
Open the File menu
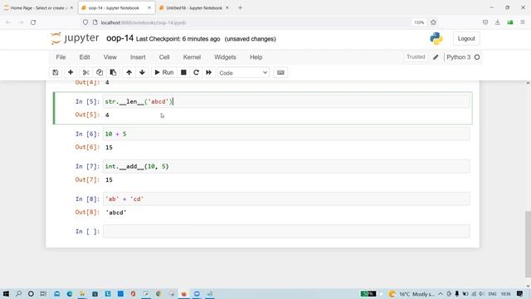[x=61, y=57]
